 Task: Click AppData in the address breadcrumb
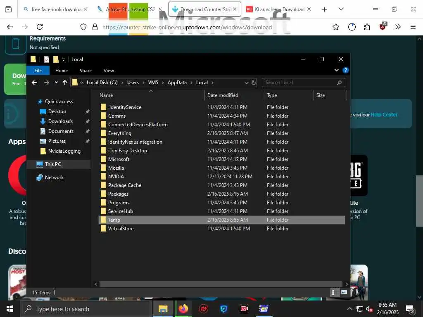177,83
